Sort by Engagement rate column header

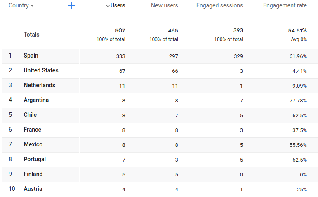pyautogui.click(x=285, y=6)
